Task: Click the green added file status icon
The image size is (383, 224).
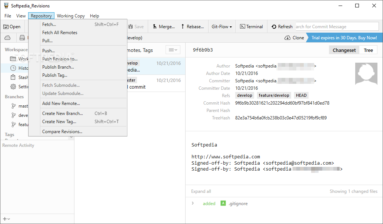Action: pos(223,203)
